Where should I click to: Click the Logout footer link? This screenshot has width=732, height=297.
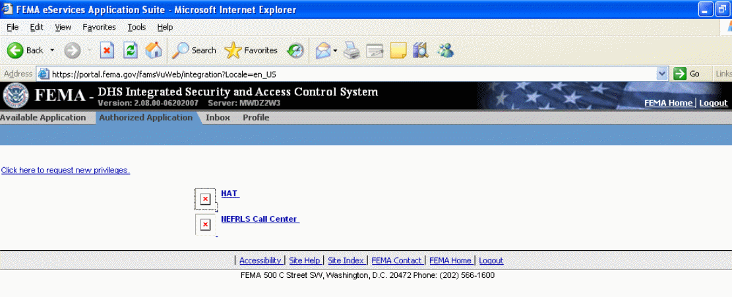click(x=491, y=261)
